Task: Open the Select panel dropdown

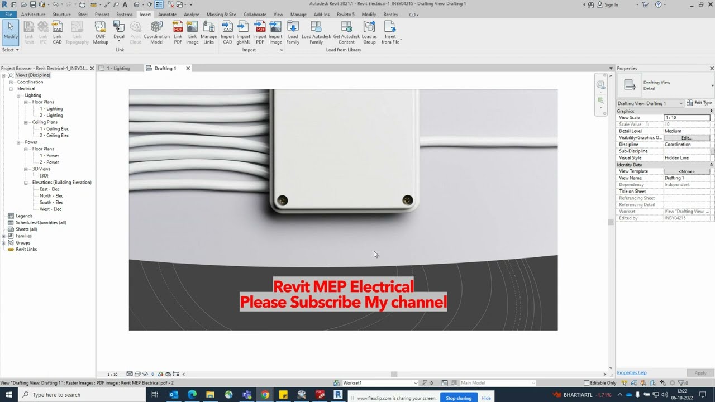Action: [x=11, y=50]
